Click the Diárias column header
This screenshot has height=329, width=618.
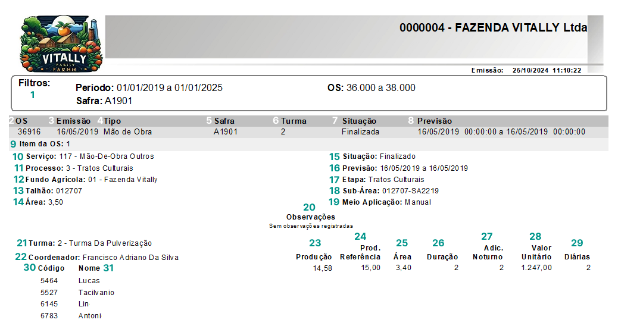point(577,257)
